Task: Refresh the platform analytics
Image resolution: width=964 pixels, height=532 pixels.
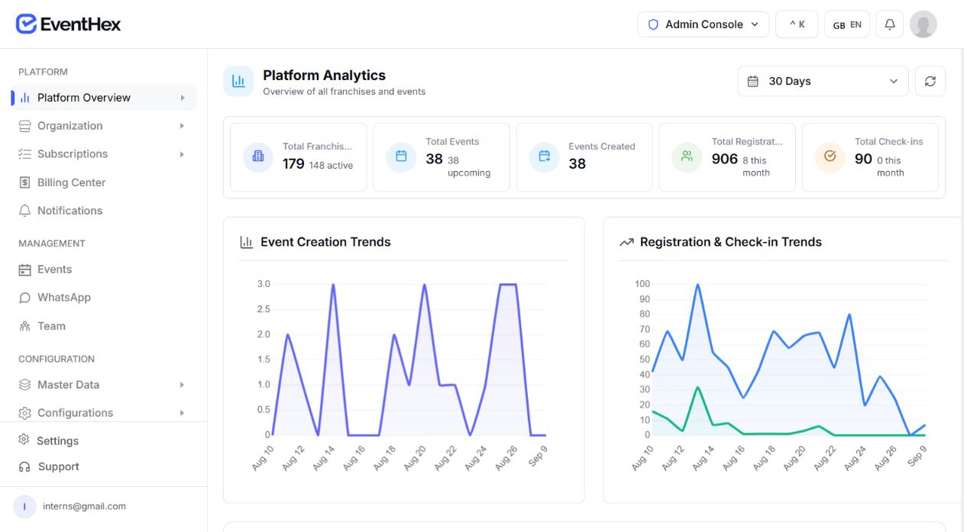Action: coord(930,81)
